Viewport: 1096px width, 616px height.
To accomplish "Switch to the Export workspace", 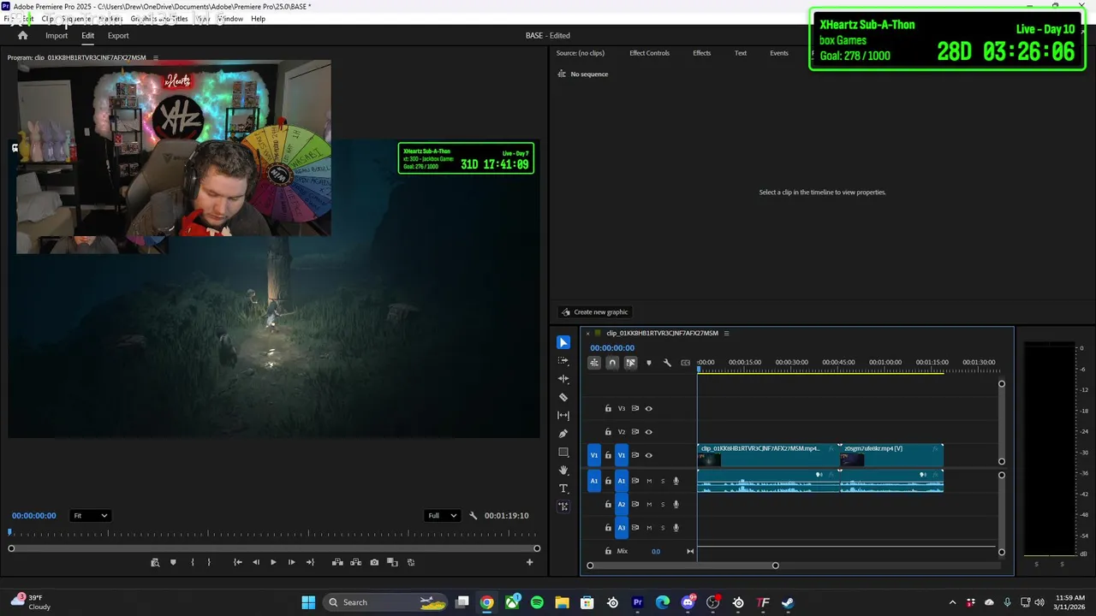I will tap(118, 36).
